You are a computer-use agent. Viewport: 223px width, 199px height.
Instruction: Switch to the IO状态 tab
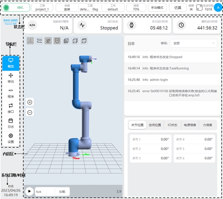(x=172, y=125)
